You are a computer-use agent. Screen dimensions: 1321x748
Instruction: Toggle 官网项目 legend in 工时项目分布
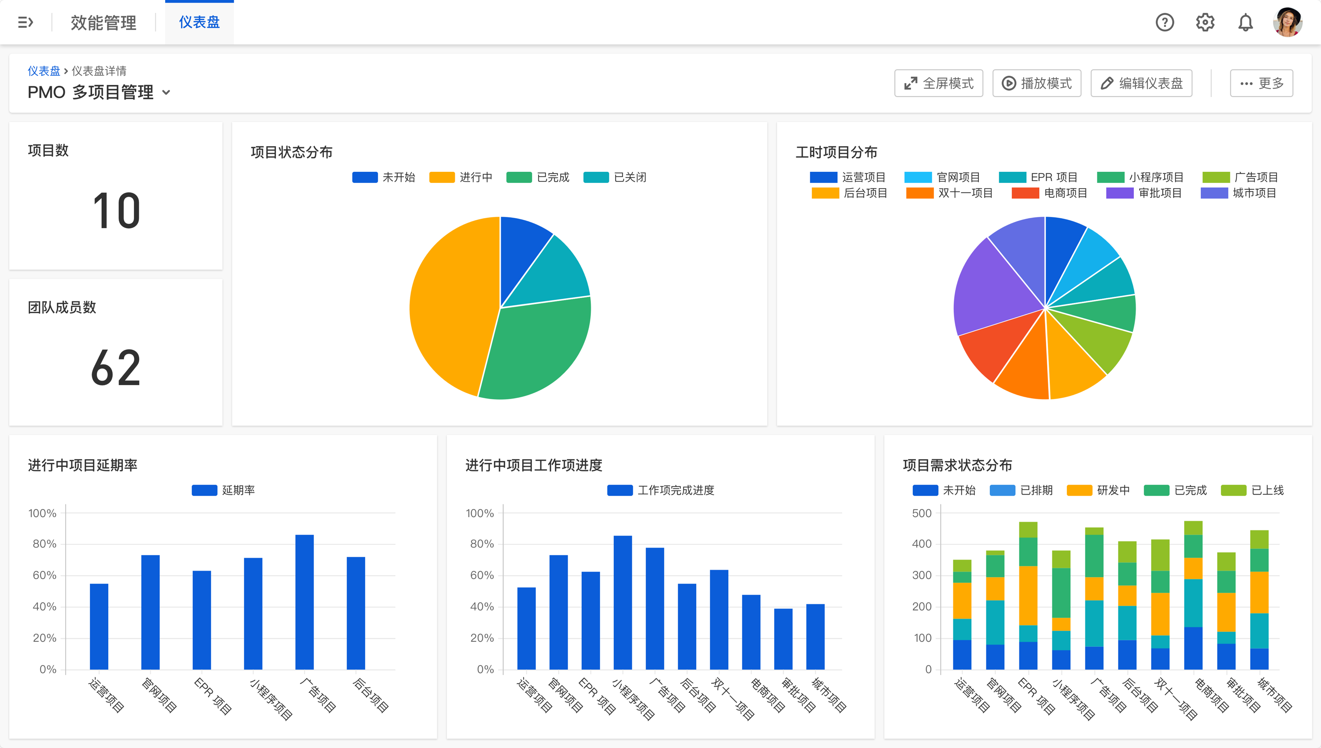tap(942, 177)
